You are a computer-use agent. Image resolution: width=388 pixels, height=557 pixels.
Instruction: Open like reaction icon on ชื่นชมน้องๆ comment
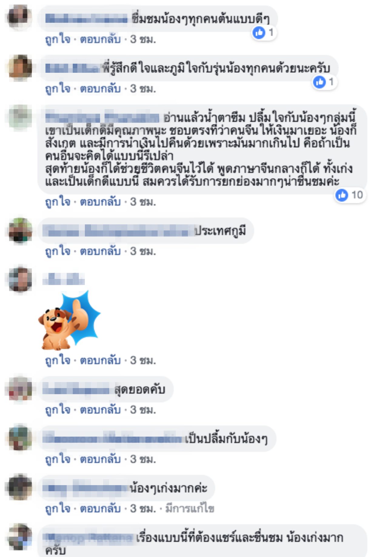259,32
